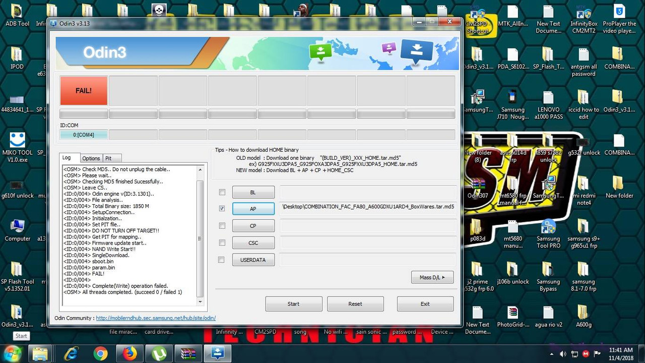Open ProPlayer the video player icon

pyautogui.click(x=619, y=19)
